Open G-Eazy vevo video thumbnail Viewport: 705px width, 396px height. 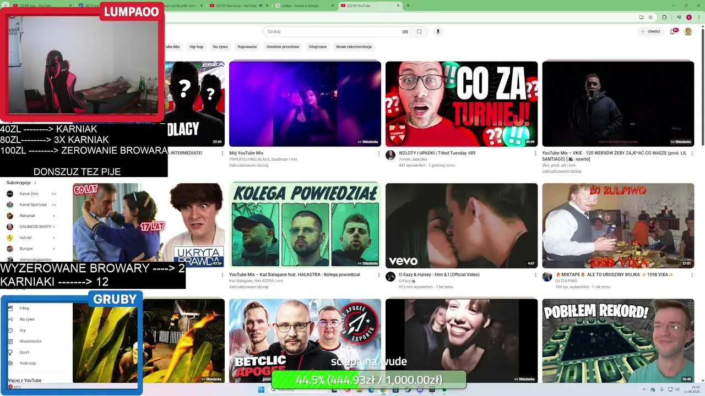pos(462,226)
